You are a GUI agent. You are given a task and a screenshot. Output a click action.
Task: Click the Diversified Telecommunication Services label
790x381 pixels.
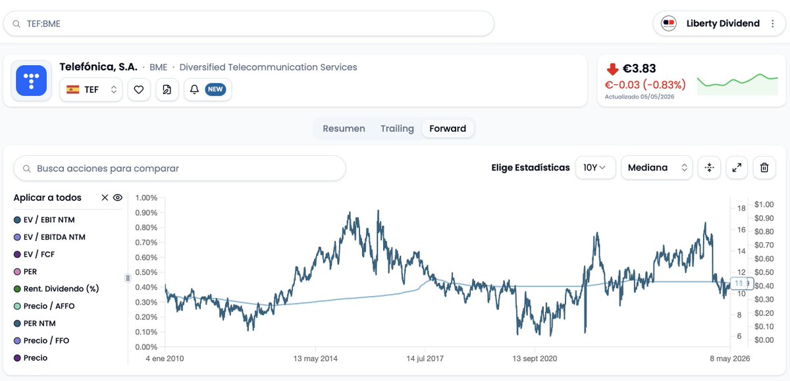[268, 67]
